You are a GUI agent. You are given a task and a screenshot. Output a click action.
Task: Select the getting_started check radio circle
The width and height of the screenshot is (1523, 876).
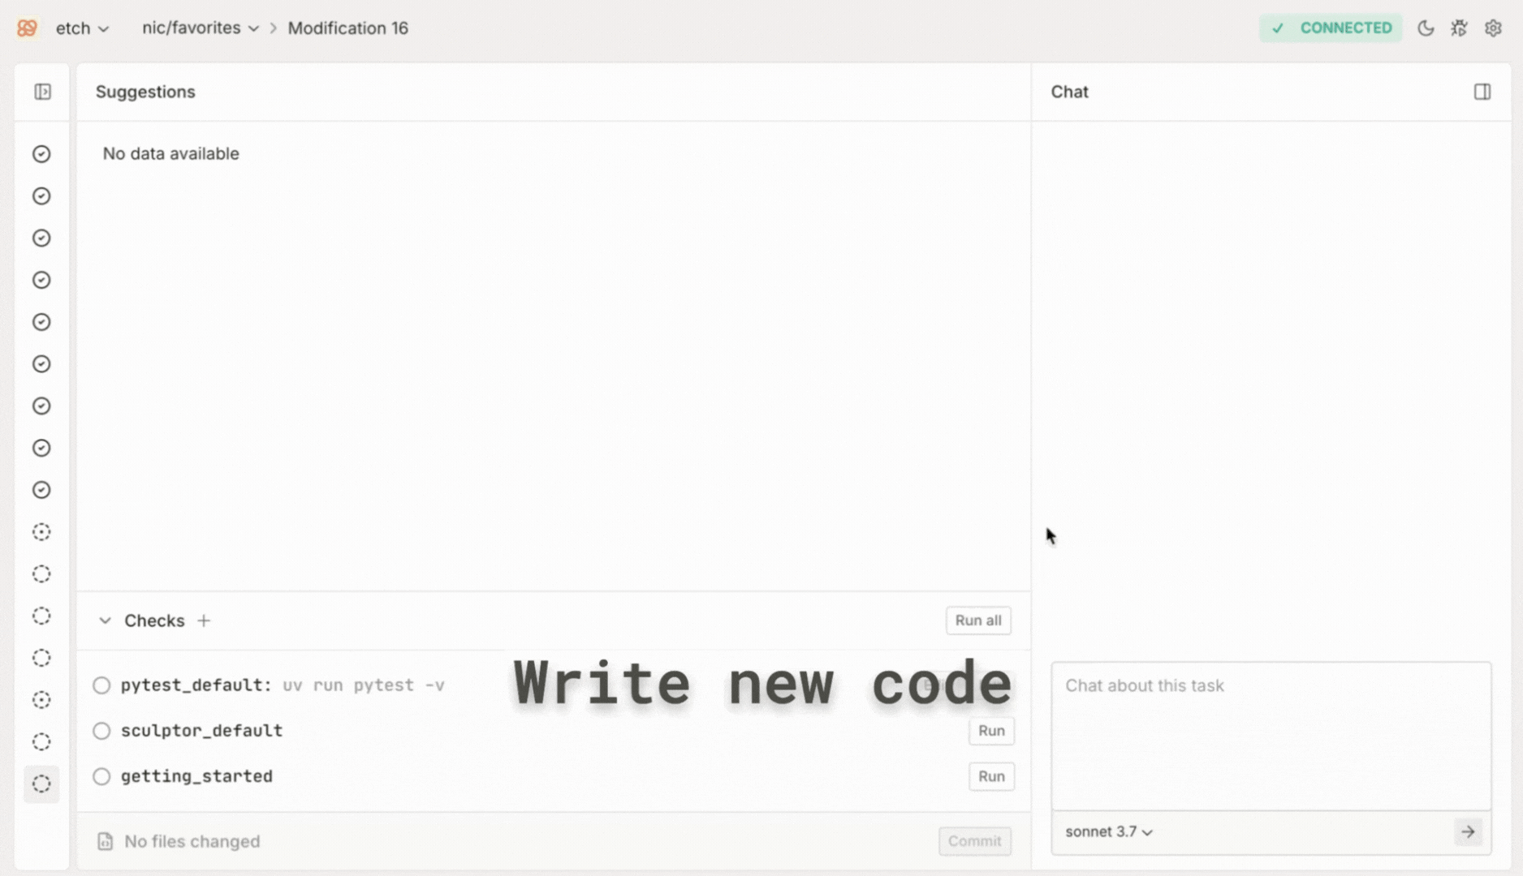pos(101,776)
